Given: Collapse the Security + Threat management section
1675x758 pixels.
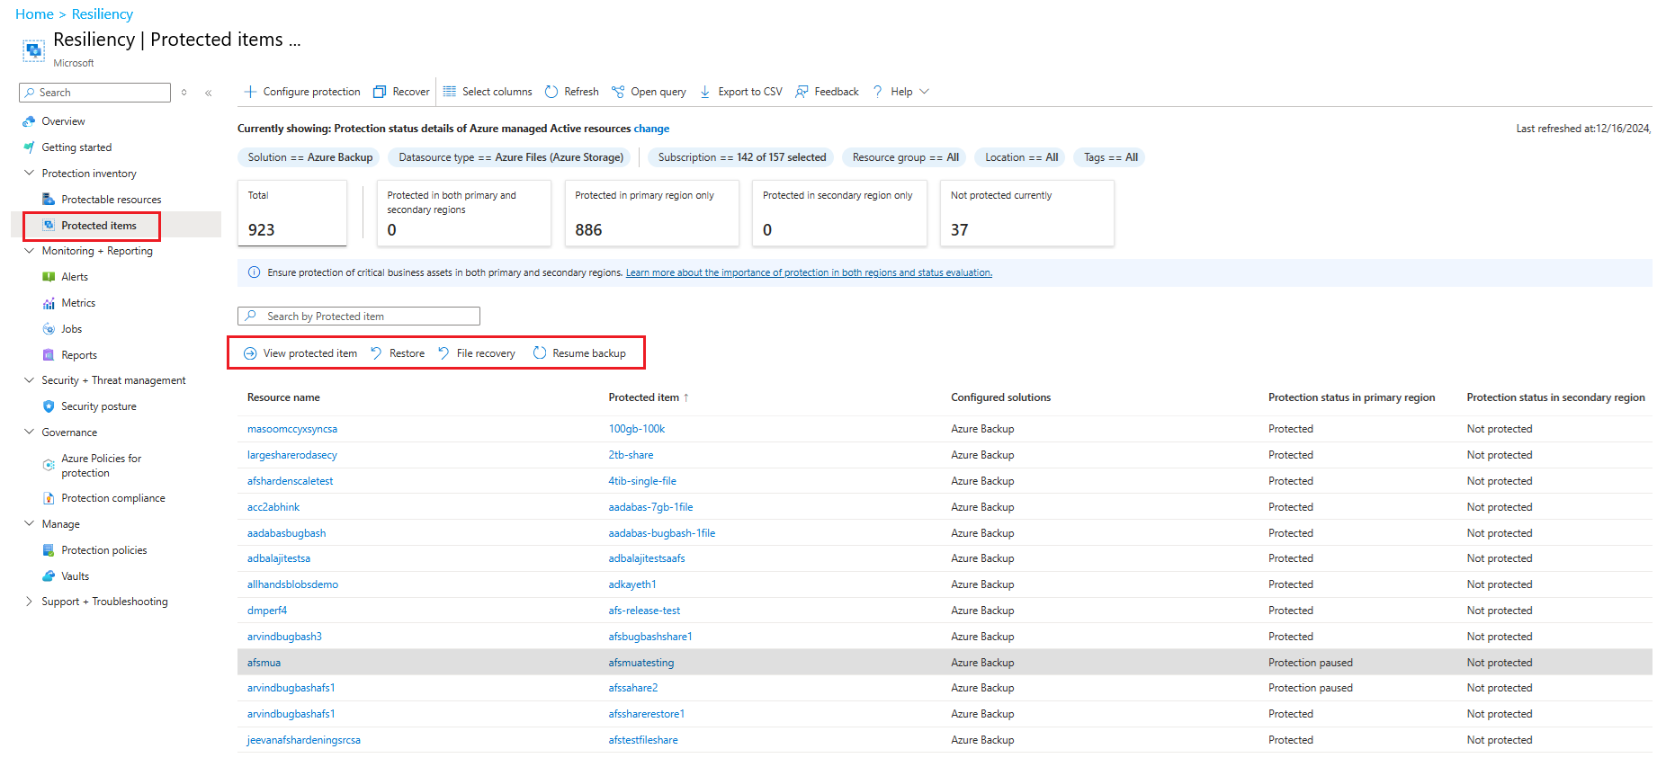Looking at the screenshot, I should click(29, 380).
